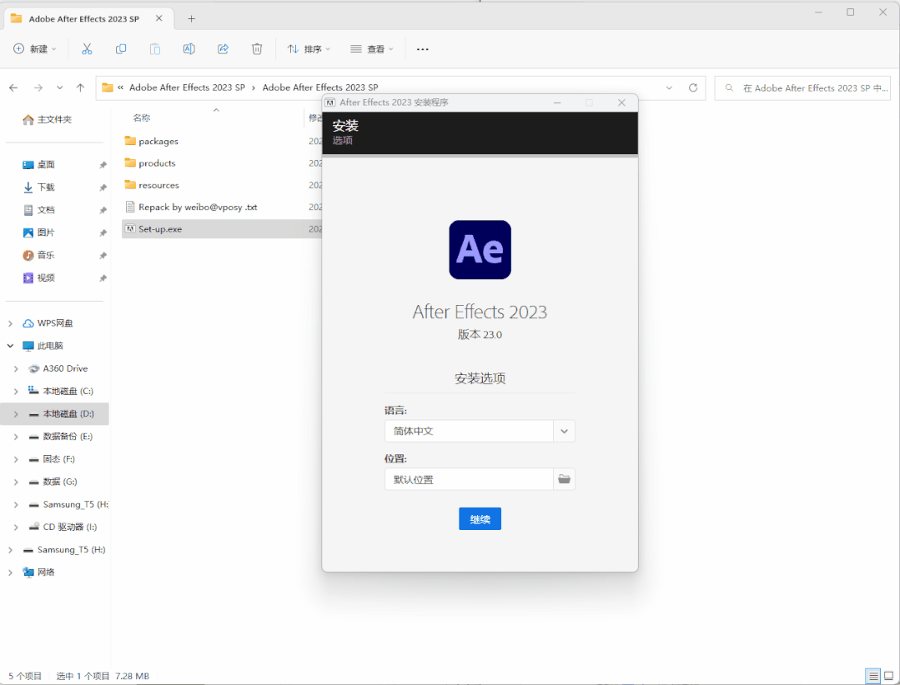The height and width of the screenshot is (685, 900).
Task: Expand the 查看 (View) dropdown
Action: 373,49
